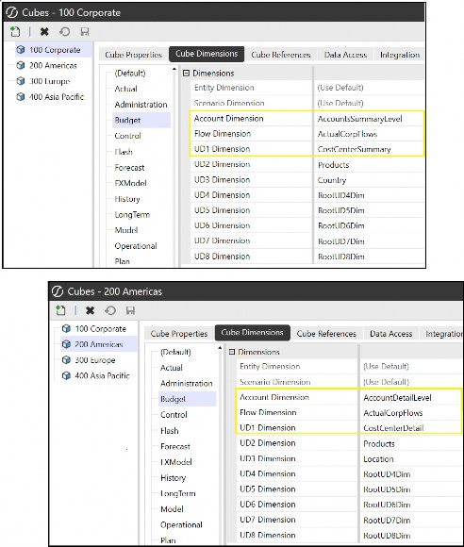Click scroll up arrow of upper scenario list

(x=174, y=70)
